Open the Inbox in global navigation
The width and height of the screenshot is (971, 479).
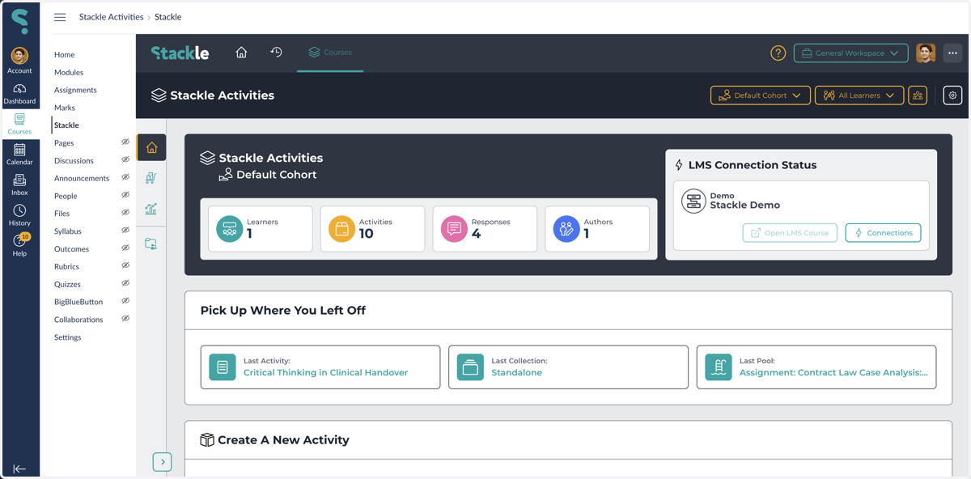19,184
